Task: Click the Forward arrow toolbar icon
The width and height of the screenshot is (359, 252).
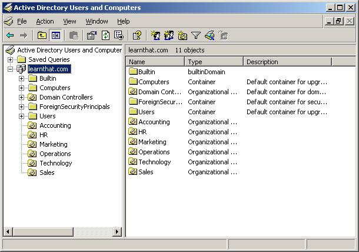Action: point(24,35)
